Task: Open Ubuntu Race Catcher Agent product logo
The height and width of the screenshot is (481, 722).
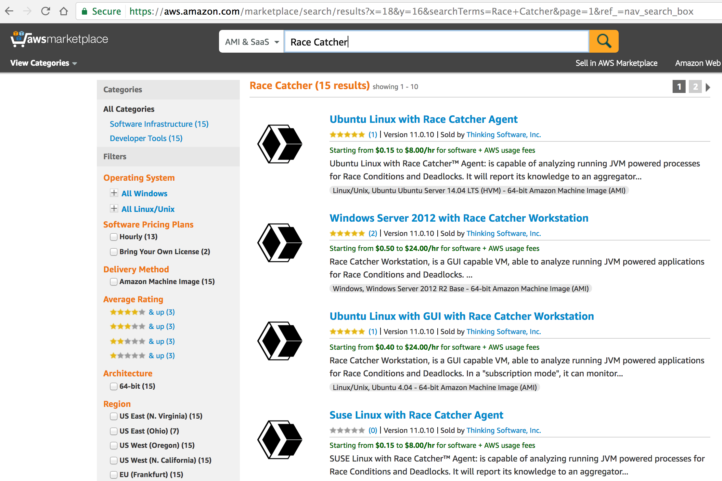Action: 280,144
